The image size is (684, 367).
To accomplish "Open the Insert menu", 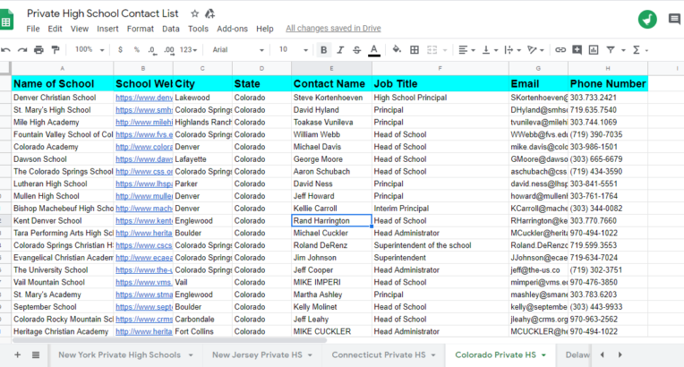I will (x=107, y=29).
